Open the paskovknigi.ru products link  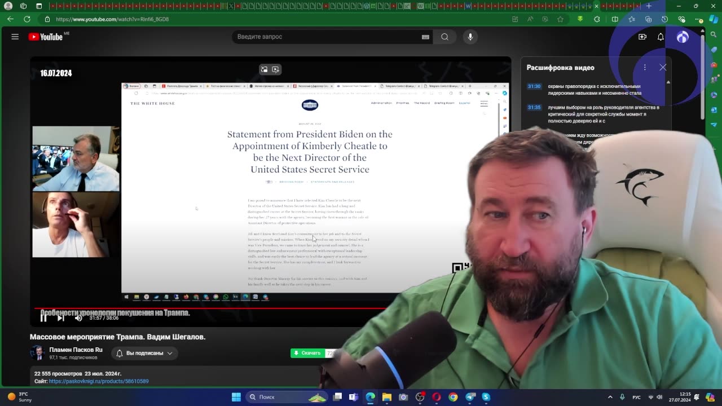point(99,381)
